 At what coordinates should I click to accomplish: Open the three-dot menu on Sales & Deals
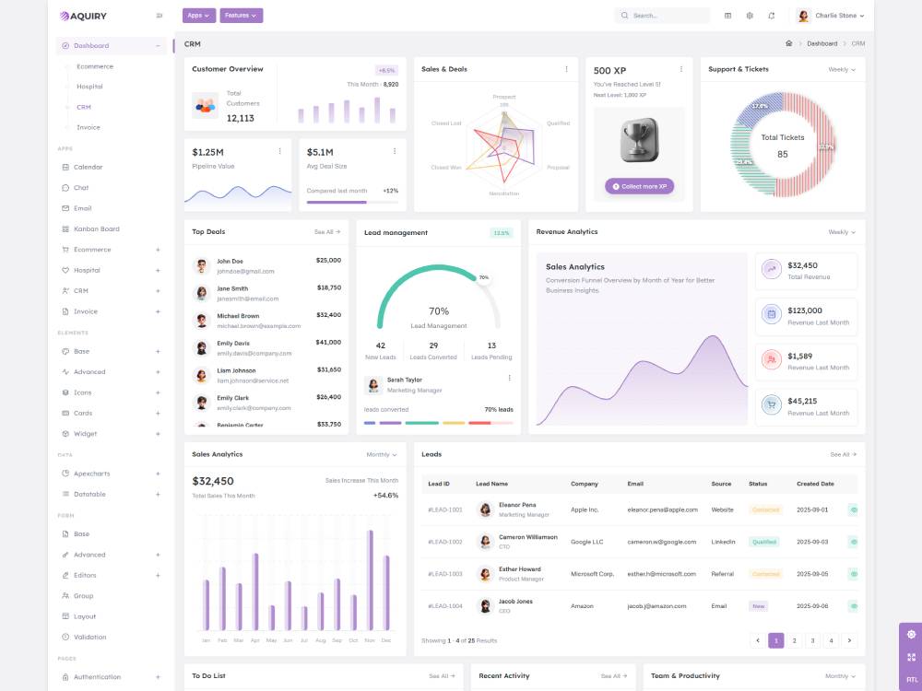coord(566,69)
